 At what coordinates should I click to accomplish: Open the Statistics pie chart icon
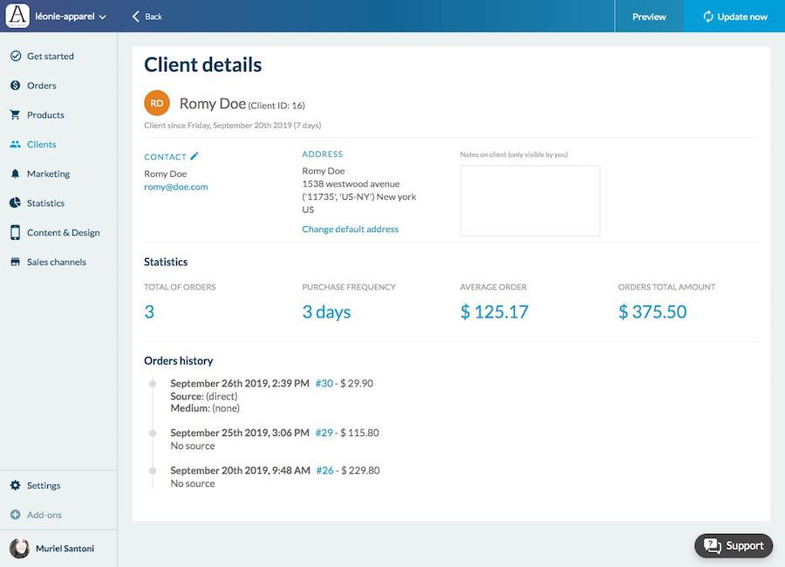[15, 203]
